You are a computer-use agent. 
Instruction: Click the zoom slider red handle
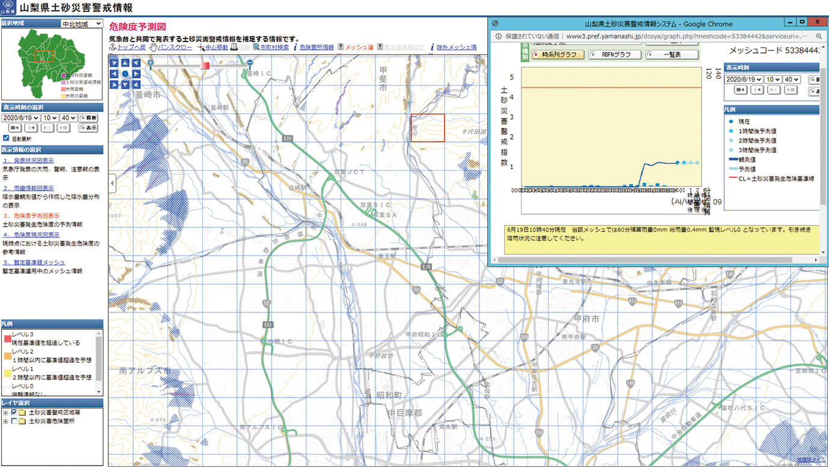pos(205,65)
